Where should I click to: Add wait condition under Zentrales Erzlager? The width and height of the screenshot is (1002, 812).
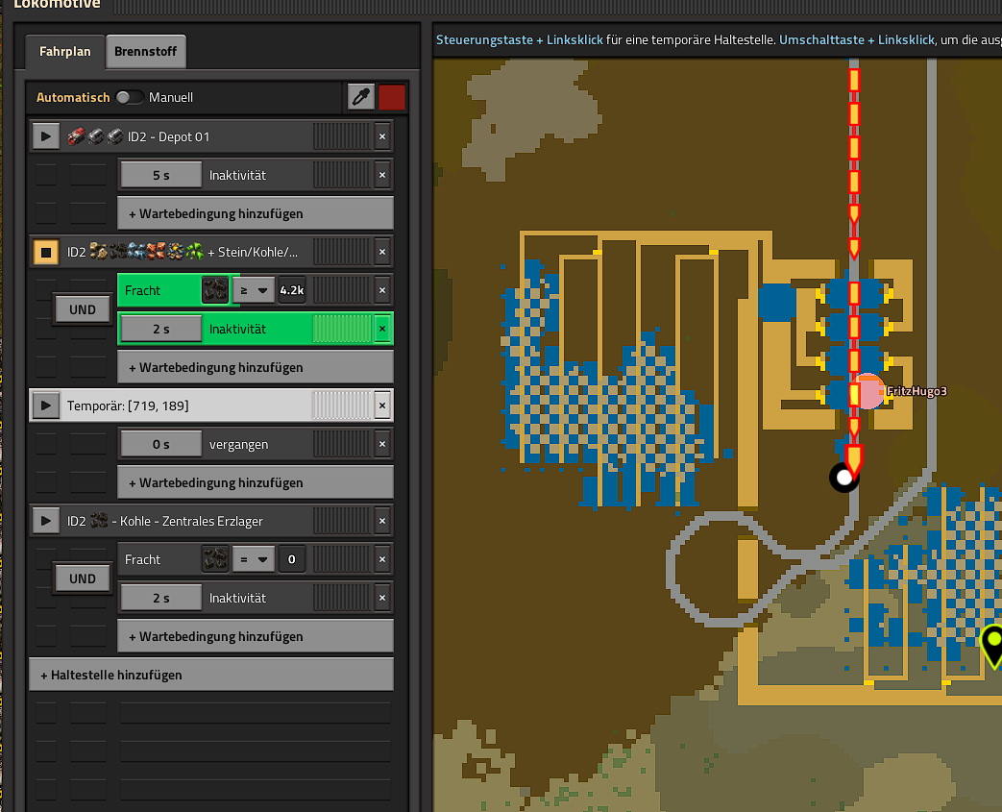[x=256, y=637]
